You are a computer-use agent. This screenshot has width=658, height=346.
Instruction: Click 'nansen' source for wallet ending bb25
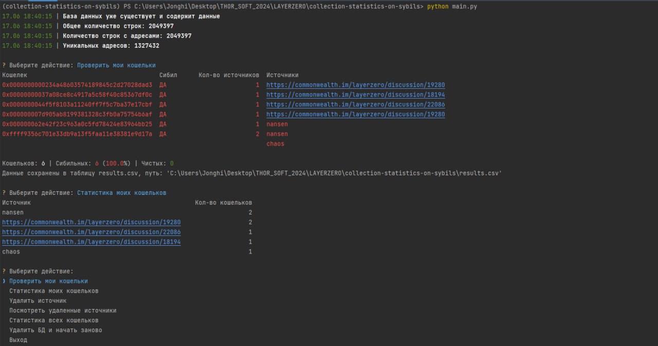coord(277,124)
